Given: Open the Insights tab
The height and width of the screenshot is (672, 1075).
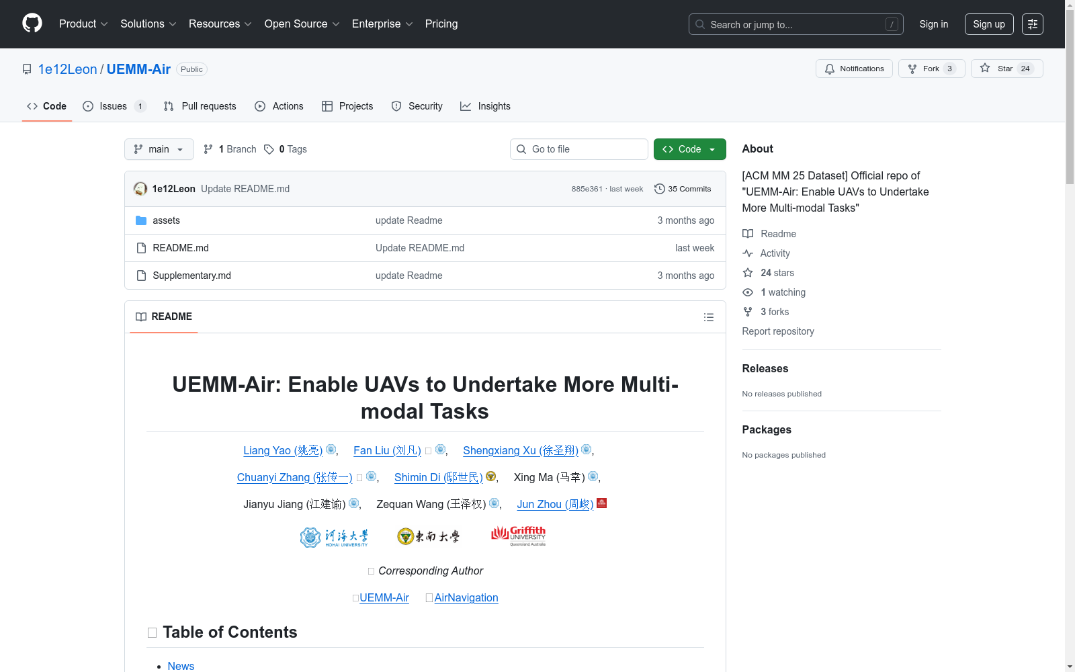Looking at the screenshot, I should point(485,106).
